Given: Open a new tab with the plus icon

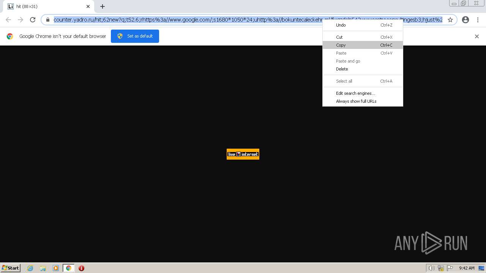Looking at the screenshot, I should (103, 6).
